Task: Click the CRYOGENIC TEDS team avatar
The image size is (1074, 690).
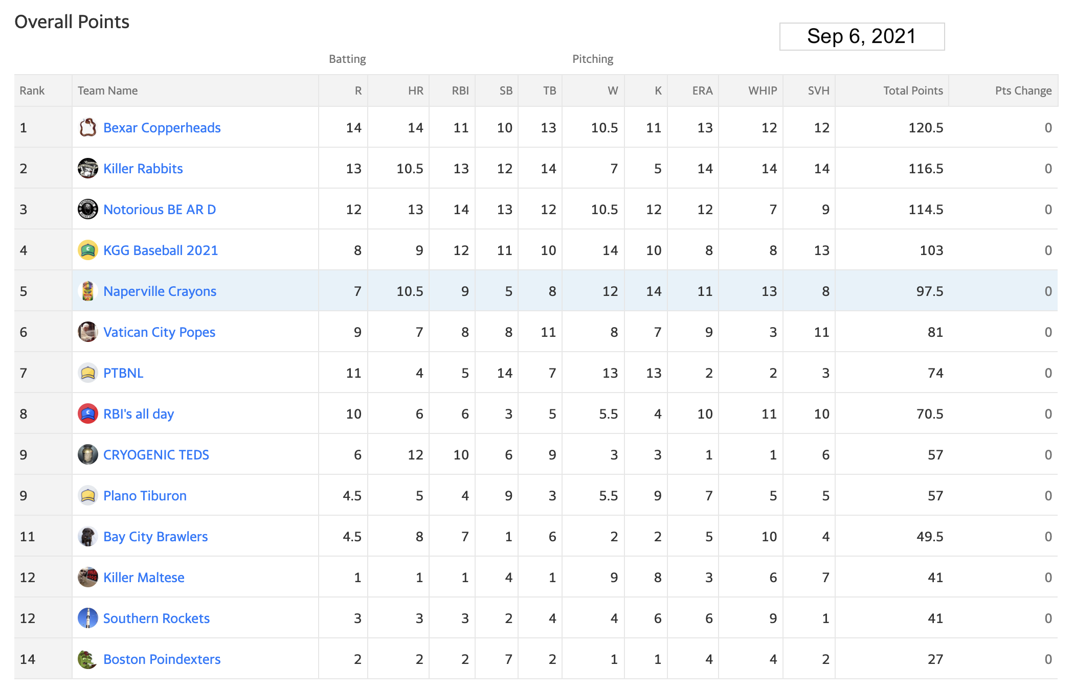Action: 87,454
